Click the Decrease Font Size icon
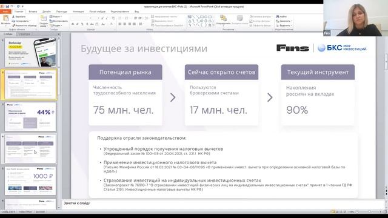This screenshot has width=388, height=218. (107, 18)
